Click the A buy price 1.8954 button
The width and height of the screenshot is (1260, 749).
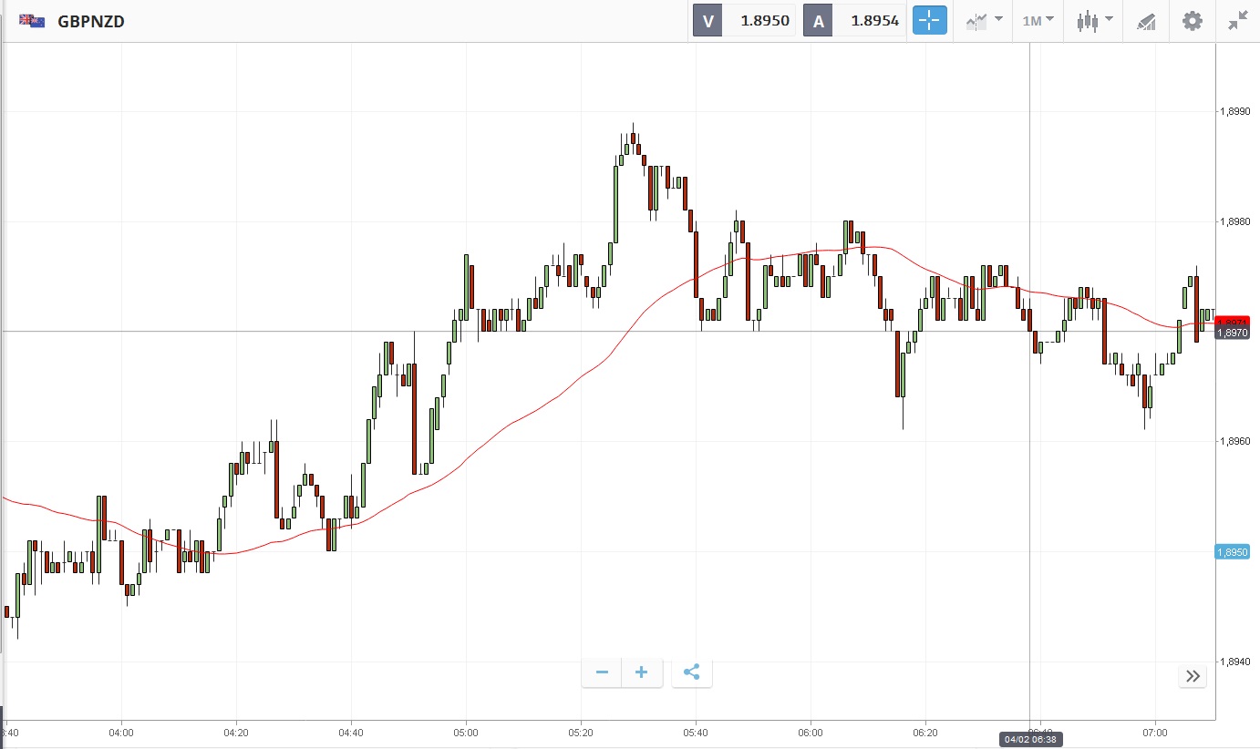pyautogui.click(x=854, y=21)
